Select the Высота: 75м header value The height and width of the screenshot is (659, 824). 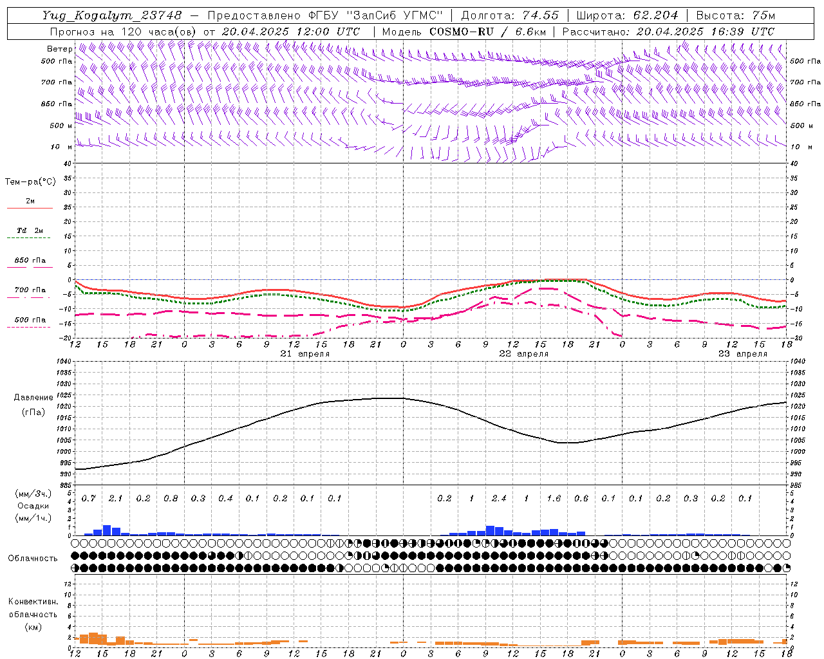pos(735,15)
